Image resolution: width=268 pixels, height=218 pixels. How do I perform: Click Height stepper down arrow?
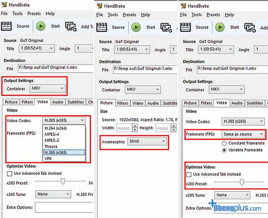pyautogui.click(x=174, y=130)
